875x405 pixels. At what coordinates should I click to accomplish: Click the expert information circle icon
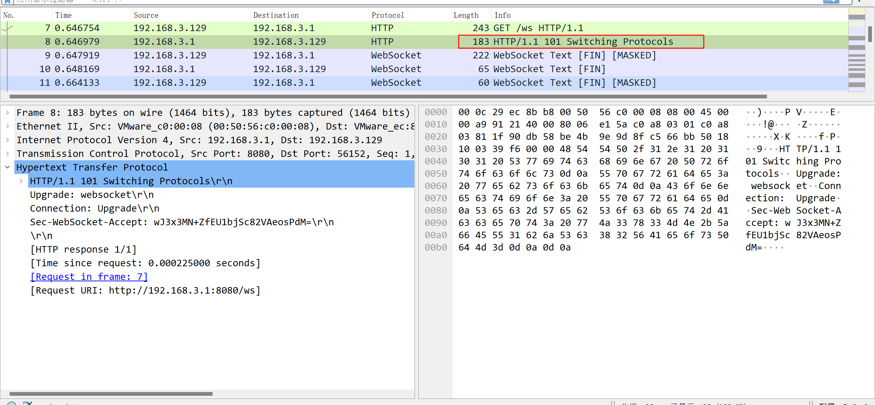click(x=12, y=404)
